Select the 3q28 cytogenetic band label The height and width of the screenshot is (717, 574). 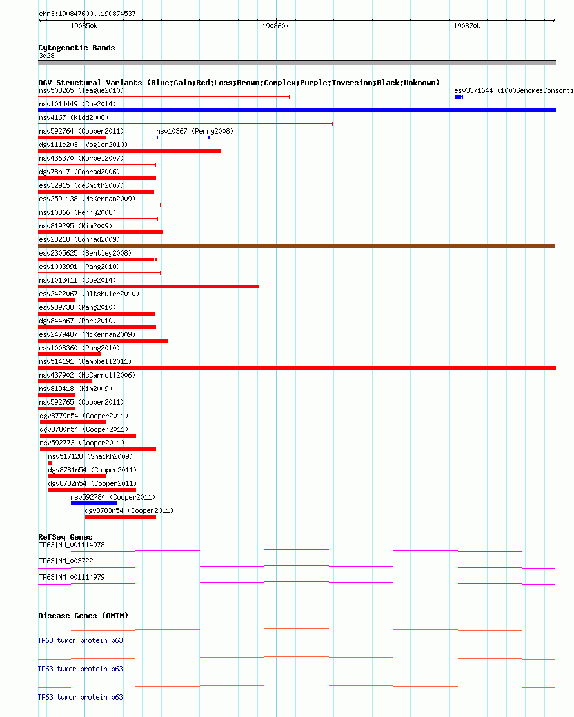(46, 56)
